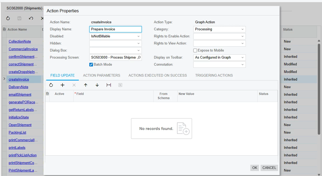Move the selected field update row up
This screenshot has height=176, width=322.
[x=85, y=85]
